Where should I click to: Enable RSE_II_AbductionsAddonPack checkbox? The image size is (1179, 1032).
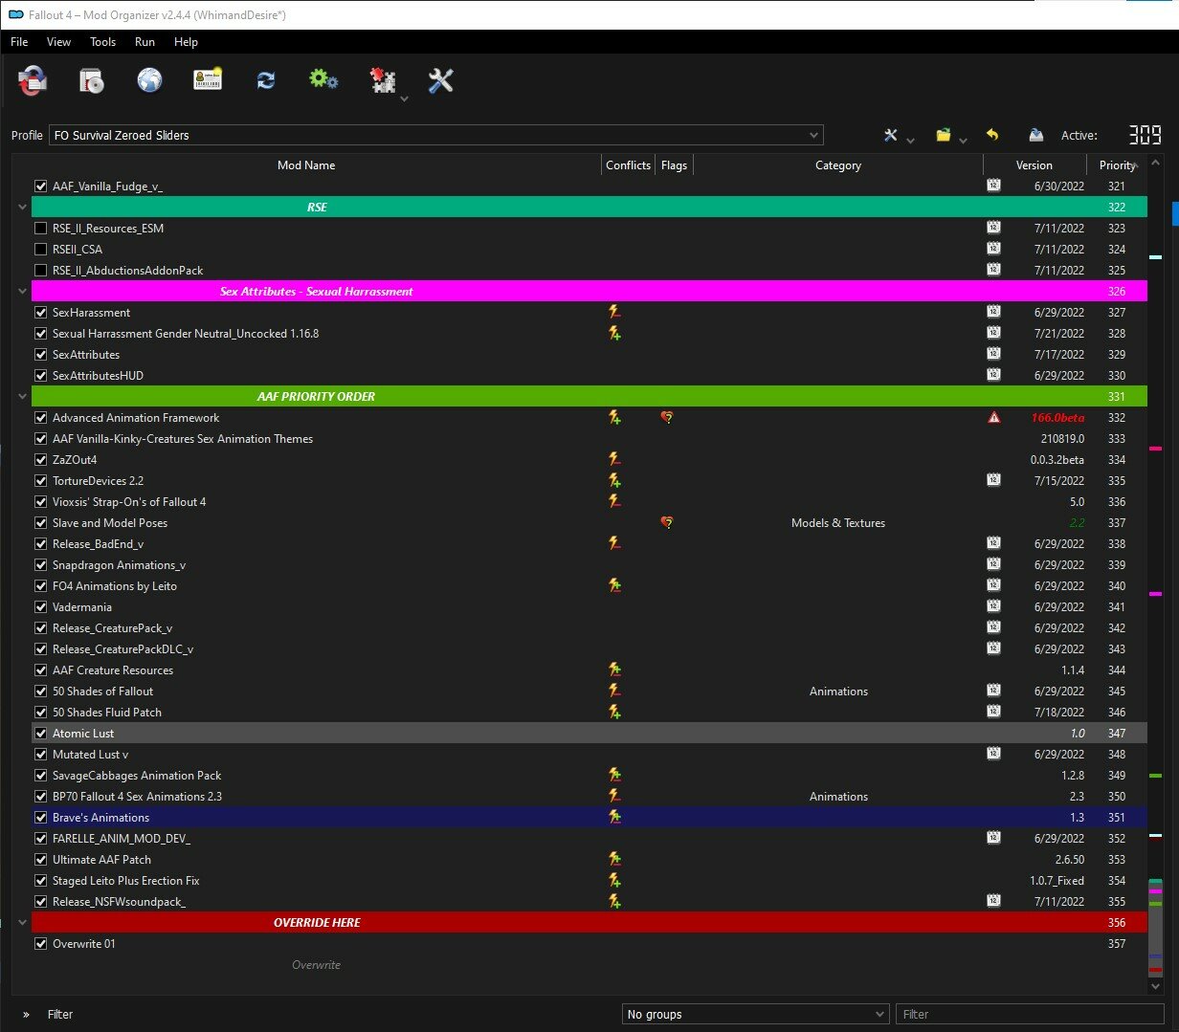click(40, 270)
